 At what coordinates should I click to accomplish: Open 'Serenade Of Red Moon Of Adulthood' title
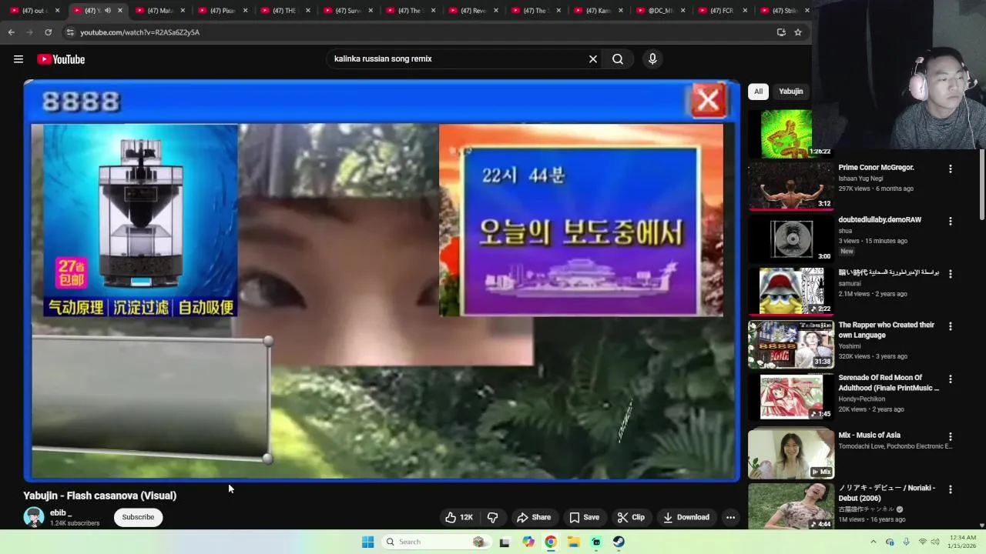pyautogui.click(x=888, y=382)
